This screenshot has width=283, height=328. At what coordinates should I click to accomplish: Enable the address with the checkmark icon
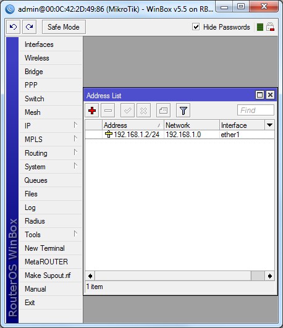(x=127, y=110)
